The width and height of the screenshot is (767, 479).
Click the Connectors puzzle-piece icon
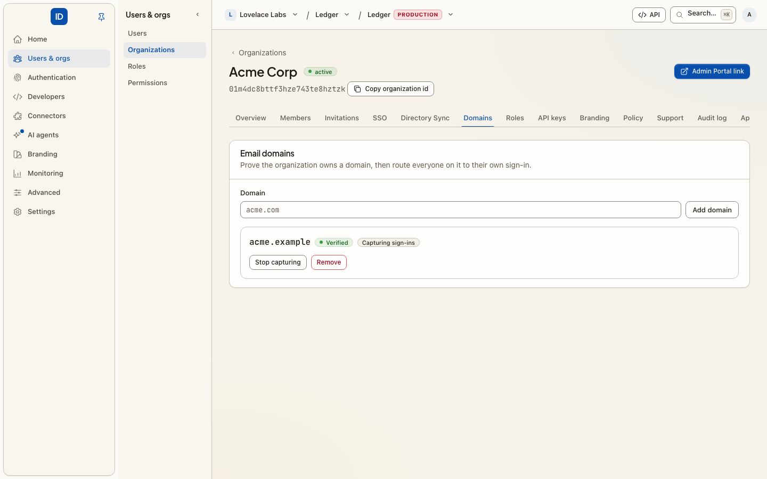tap(18, 116)
